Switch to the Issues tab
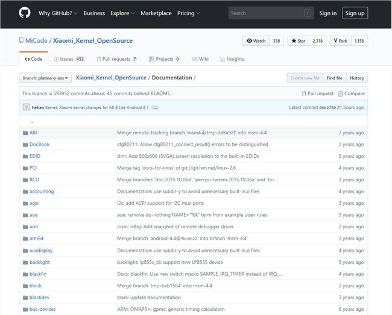 pyautogui.click(x=69, y=59)
